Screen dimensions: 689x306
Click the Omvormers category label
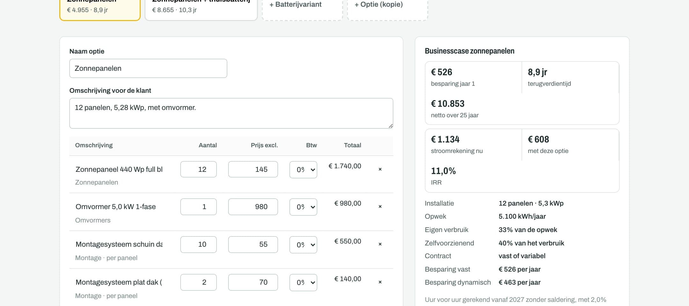coord(93,220)
